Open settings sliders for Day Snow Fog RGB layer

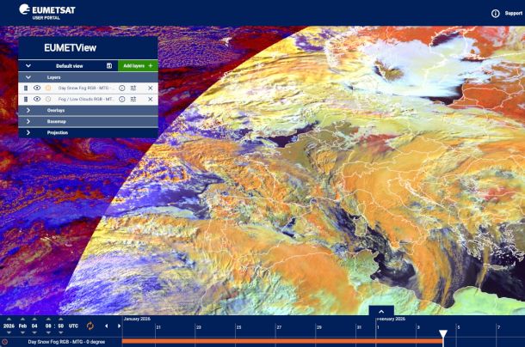(x=133, y=88)
